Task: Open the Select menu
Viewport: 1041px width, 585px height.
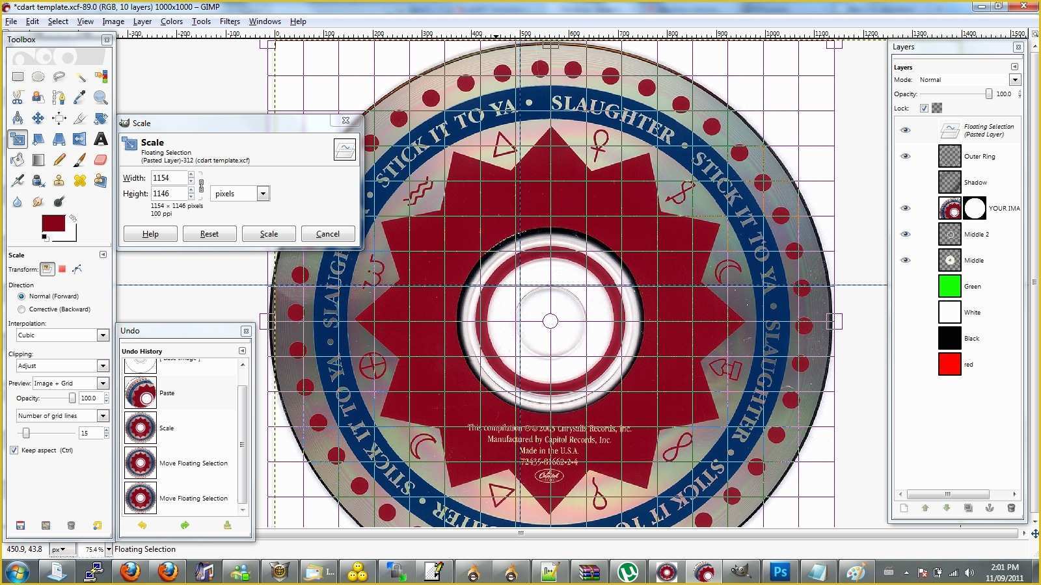Action: tap(58, 21)
